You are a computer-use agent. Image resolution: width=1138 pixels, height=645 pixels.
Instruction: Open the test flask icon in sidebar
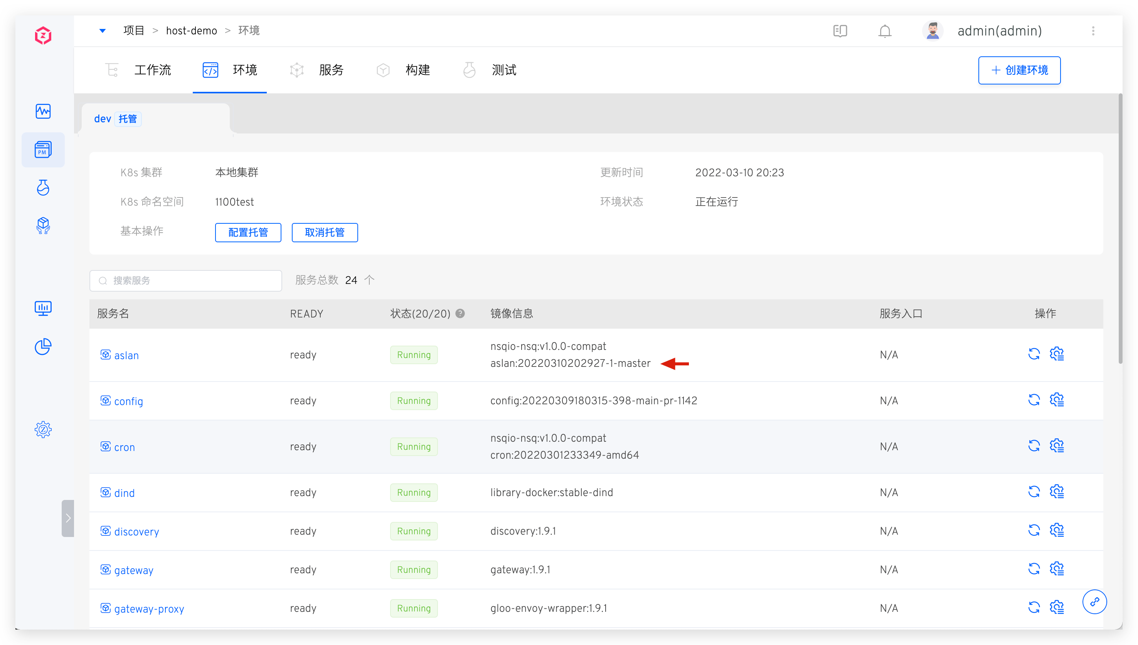pos(43,187)
